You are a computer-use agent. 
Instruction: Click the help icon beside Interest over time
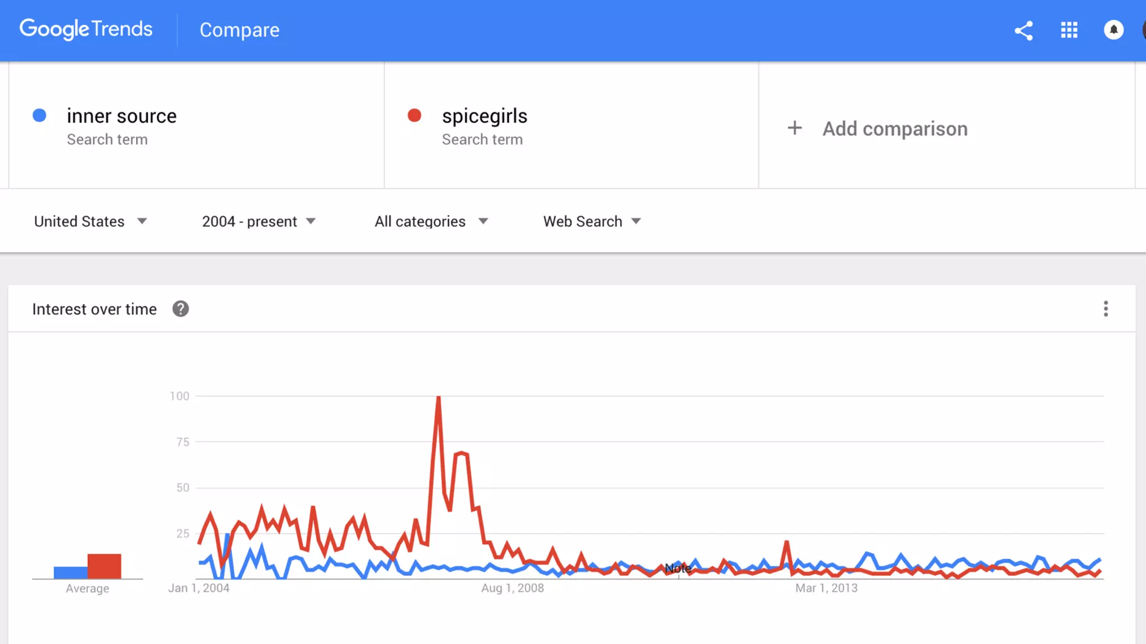180,309
